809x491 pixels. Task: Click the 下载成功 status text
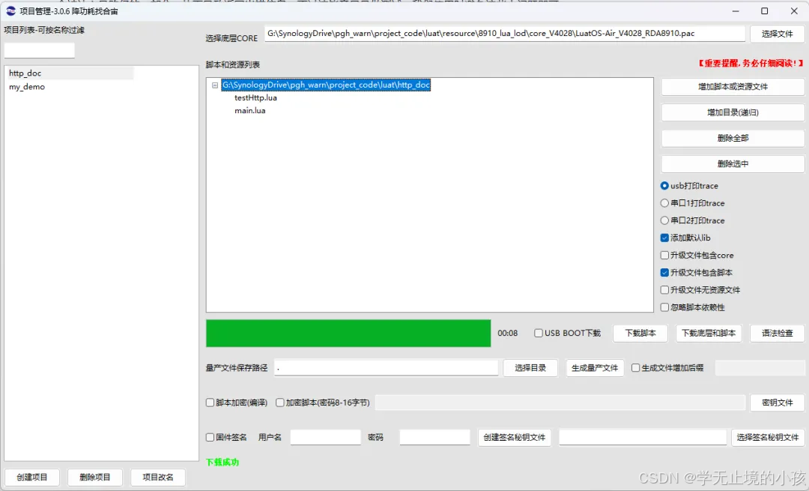point(222,462)
